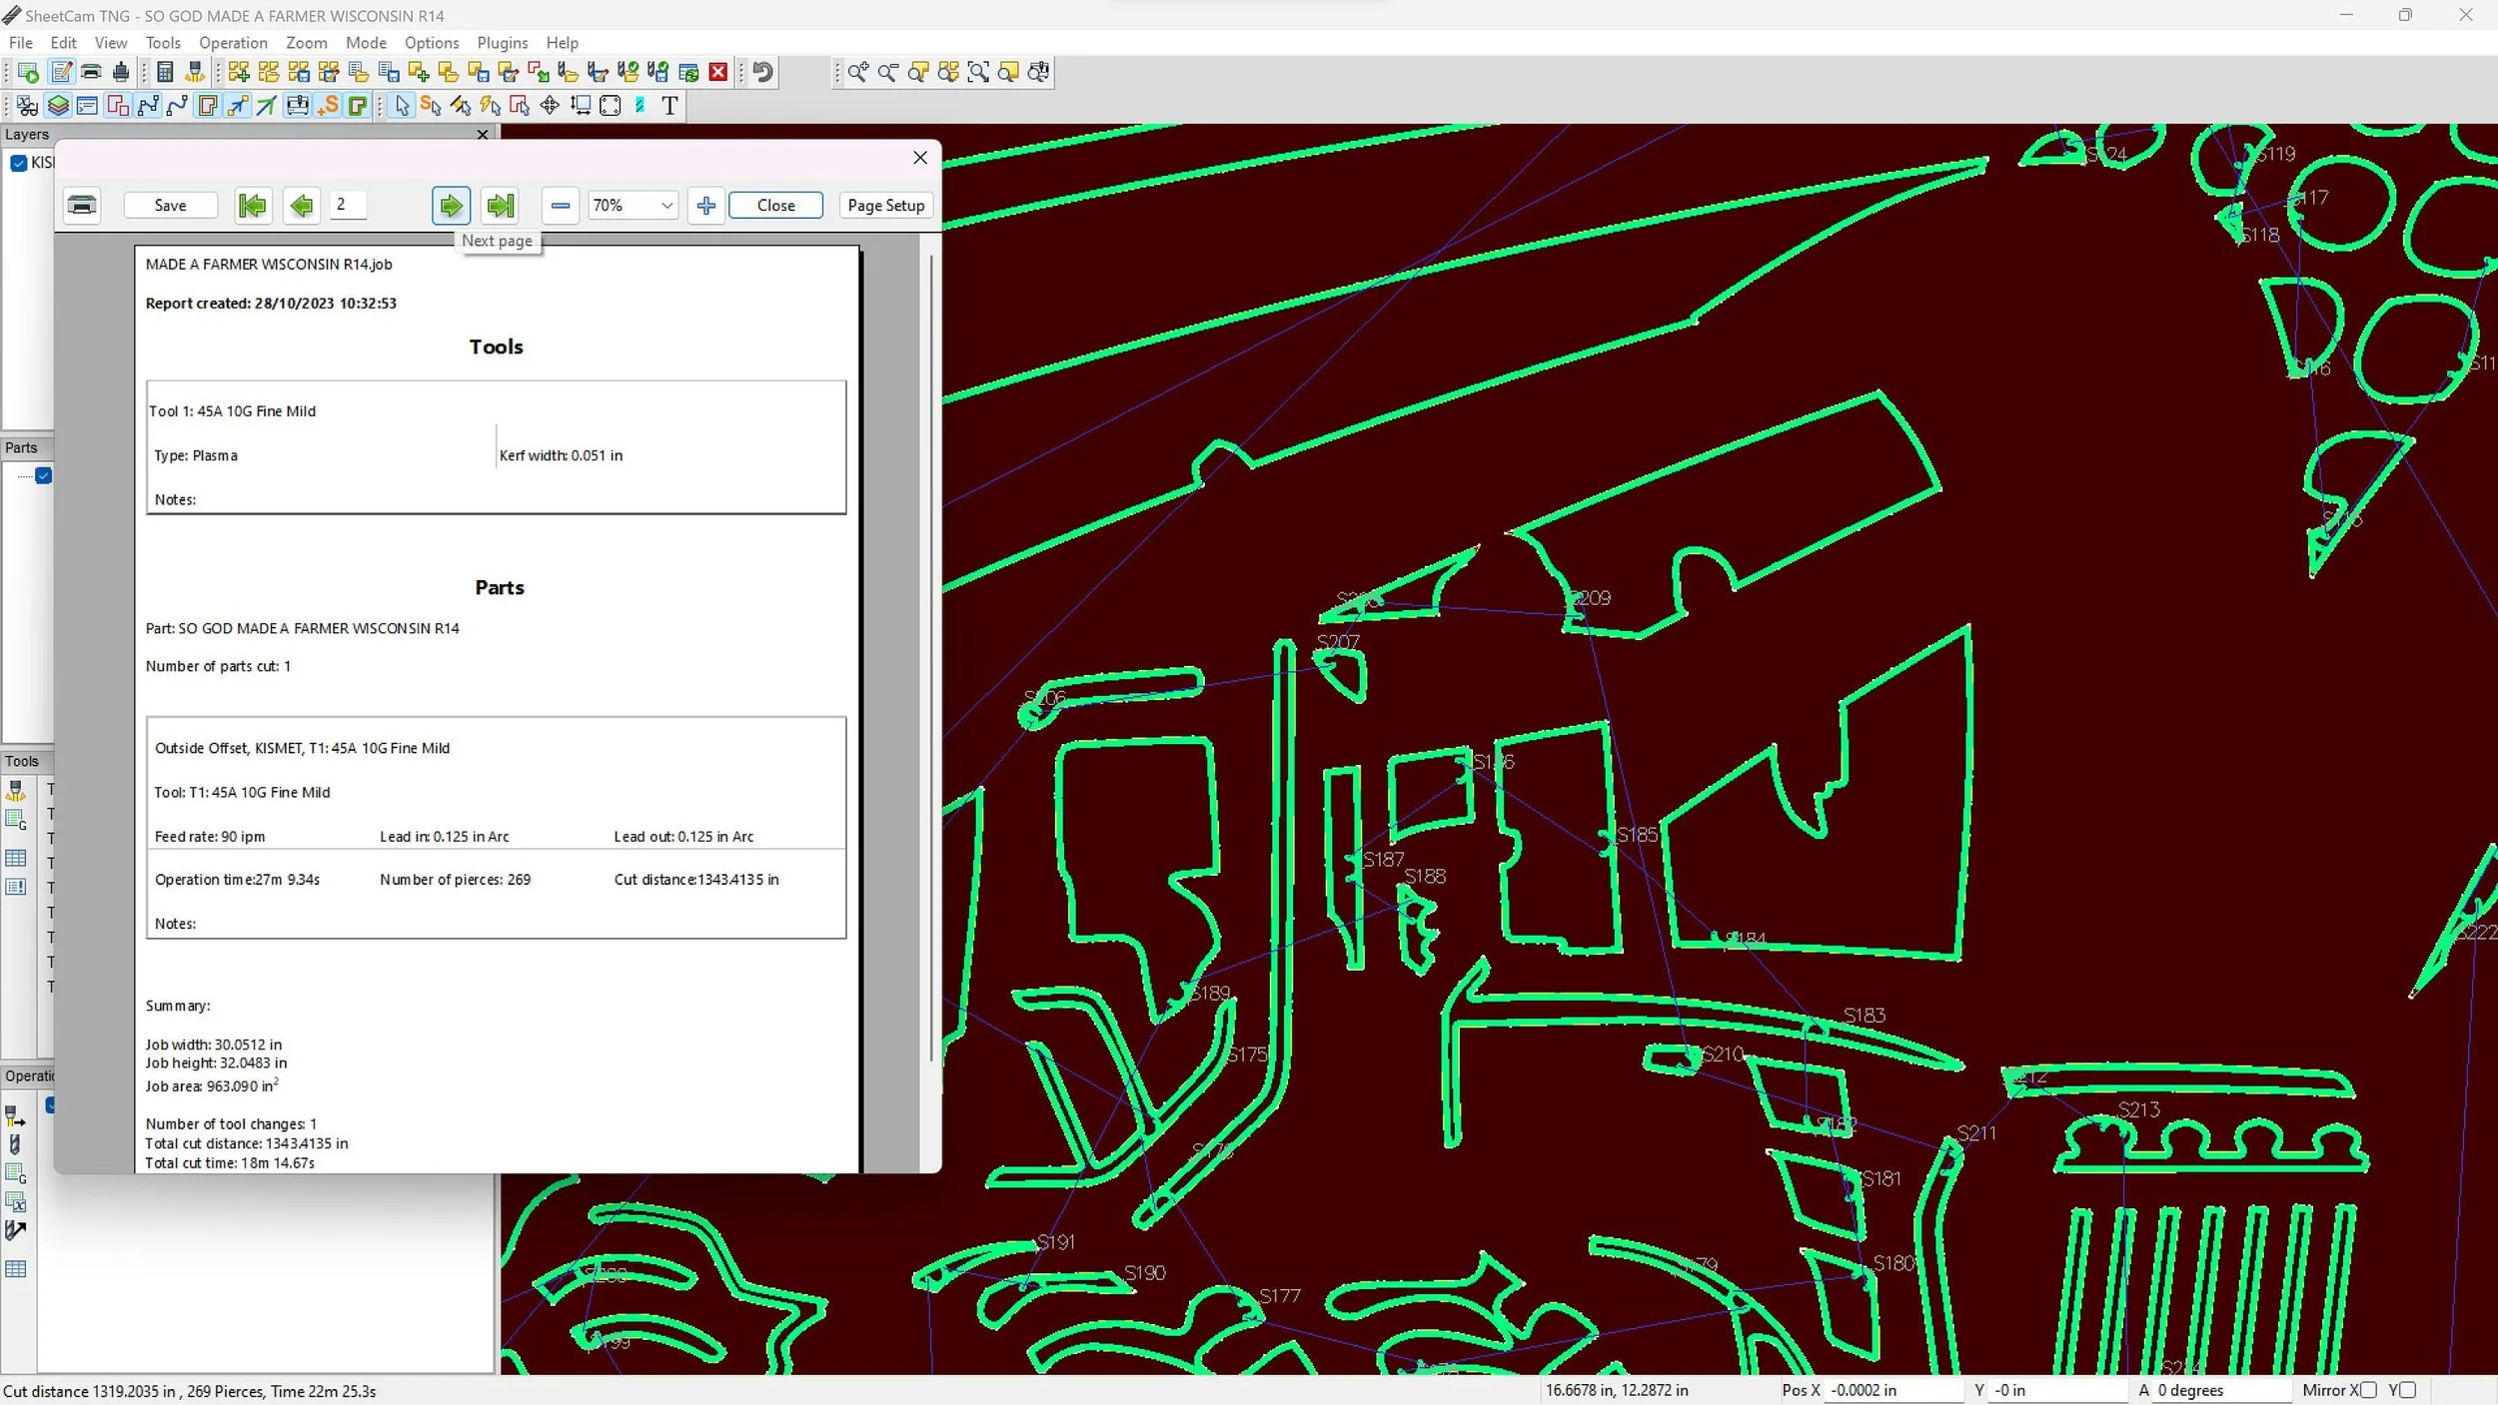Toggle the part visibility checkbox in Parts panel
This screenshot has height=1405, width=2498.
click(x=44, y=475)
